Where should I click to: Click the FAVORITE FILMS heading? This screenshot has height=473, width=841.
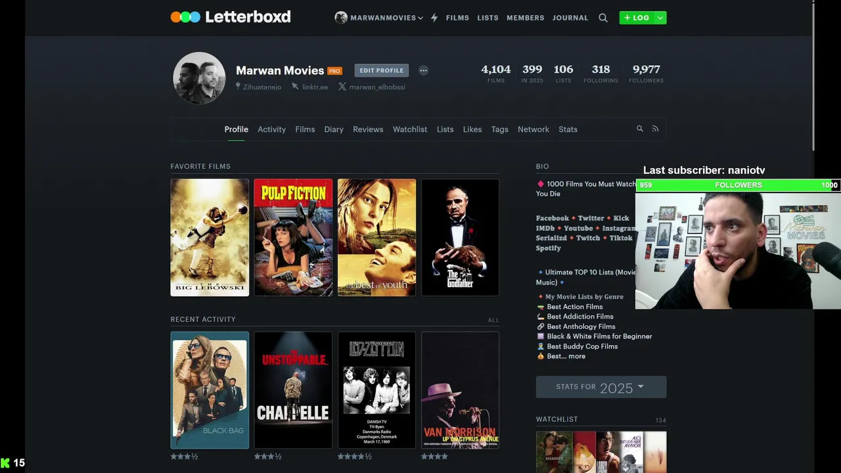(200, 166)
